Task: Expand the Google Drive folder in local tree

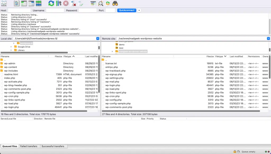Action: pyautogui.click(x=11, y=47)
